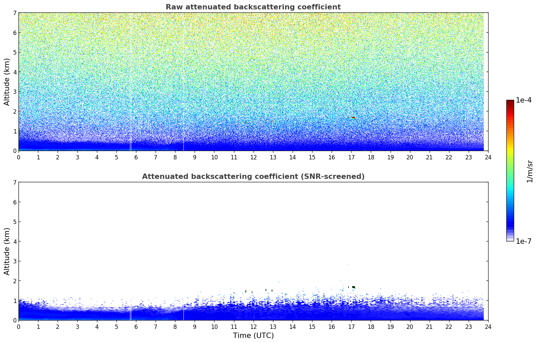This screenshot has height=343, width=537.
Task: Click the lower plot's 'Altitude (km)' label
Action: [7, 251]
